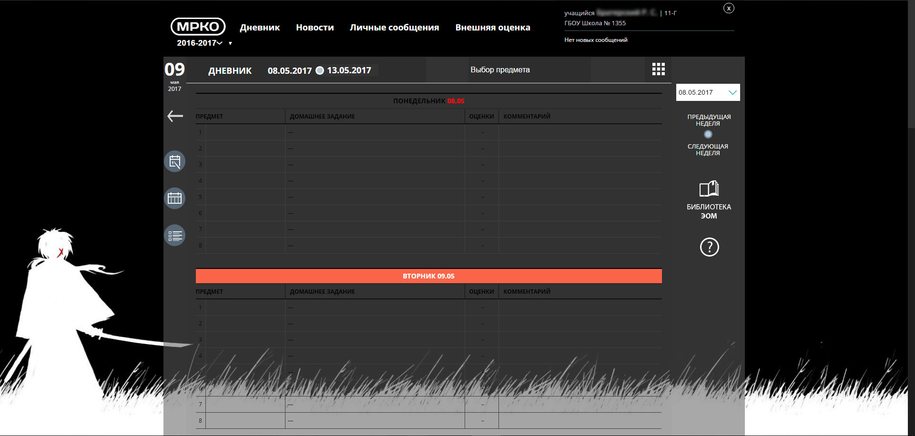Close the user panel with the X button

(729, 8)
